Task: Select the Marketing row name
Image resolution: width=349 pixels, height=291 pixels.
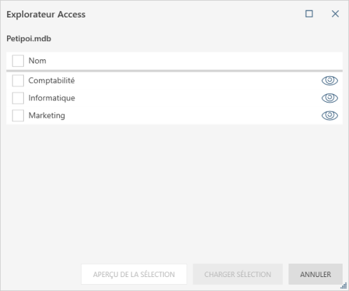Action: tap(47, 116)
